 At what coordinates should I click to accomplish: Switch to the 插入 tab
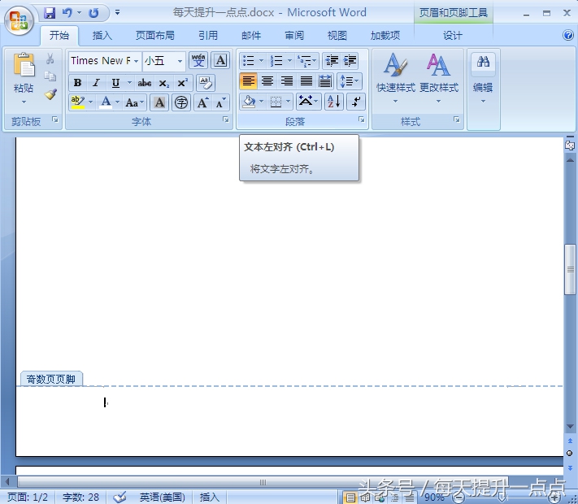(102, 35)
